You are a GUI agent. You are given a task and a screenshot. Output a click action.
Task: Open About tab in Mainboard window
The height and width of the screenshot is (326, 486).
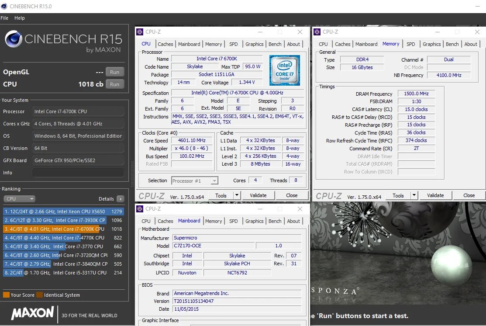293,221
